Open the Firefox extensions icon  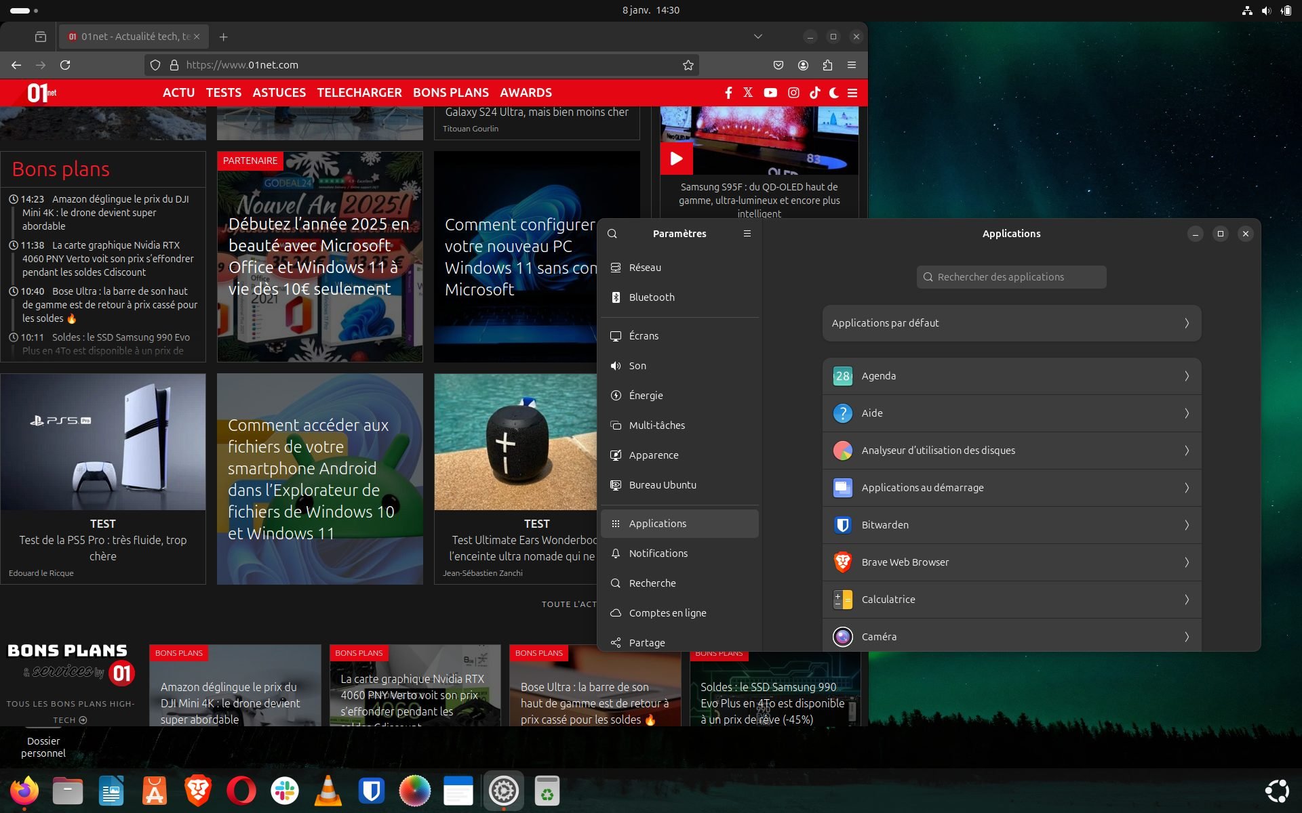click(827, 65)
